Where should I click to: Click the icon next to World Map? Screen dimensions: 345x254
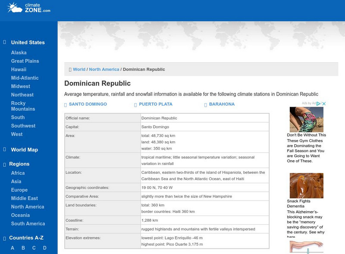coord(5,149)
